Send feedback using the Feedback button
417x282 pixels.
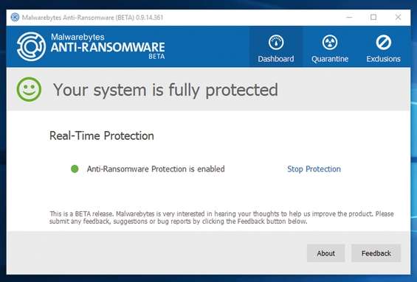[x=376, y=253]
